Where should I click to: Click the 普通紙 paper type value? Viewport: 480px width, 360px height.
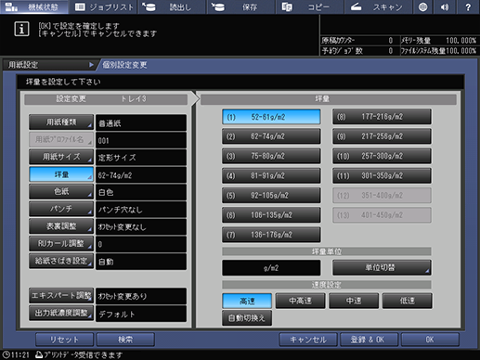point(141,123)
